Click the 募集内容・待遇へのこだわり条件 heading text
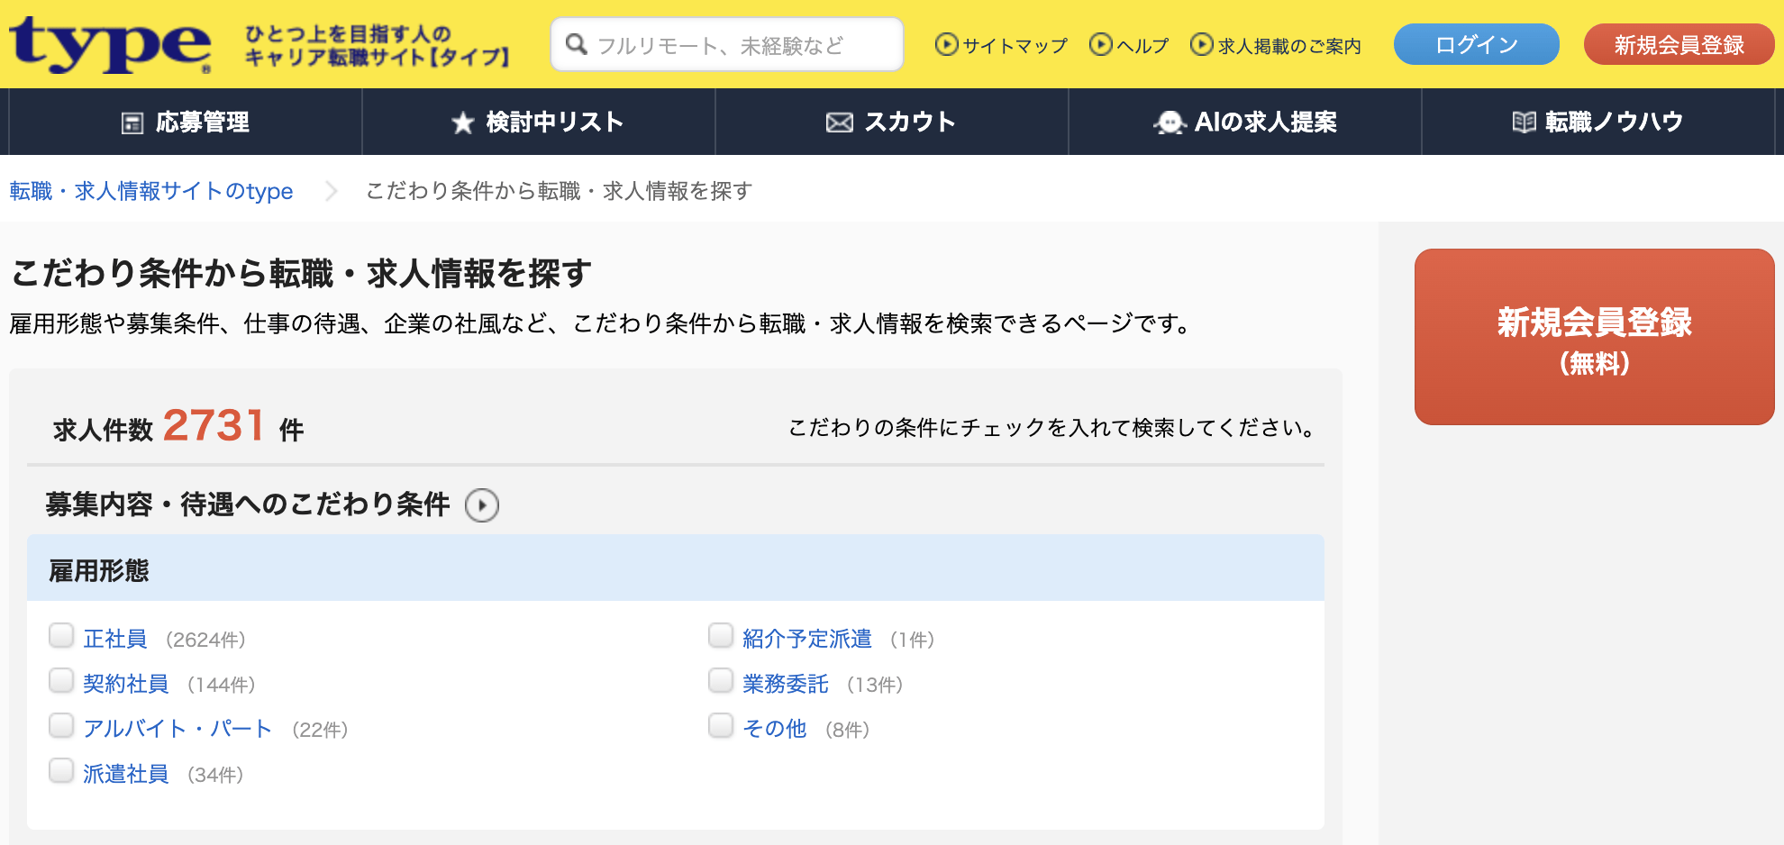Viewport: 1784px width, 845px height. coord(248,504)
